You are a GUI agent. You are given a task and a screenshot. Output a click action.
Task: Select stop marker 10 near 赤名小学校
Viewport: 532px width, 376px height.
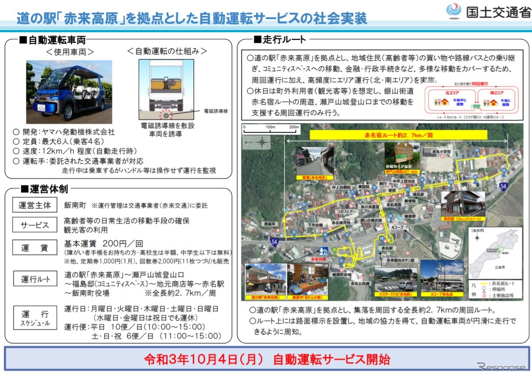pos(477,152)
